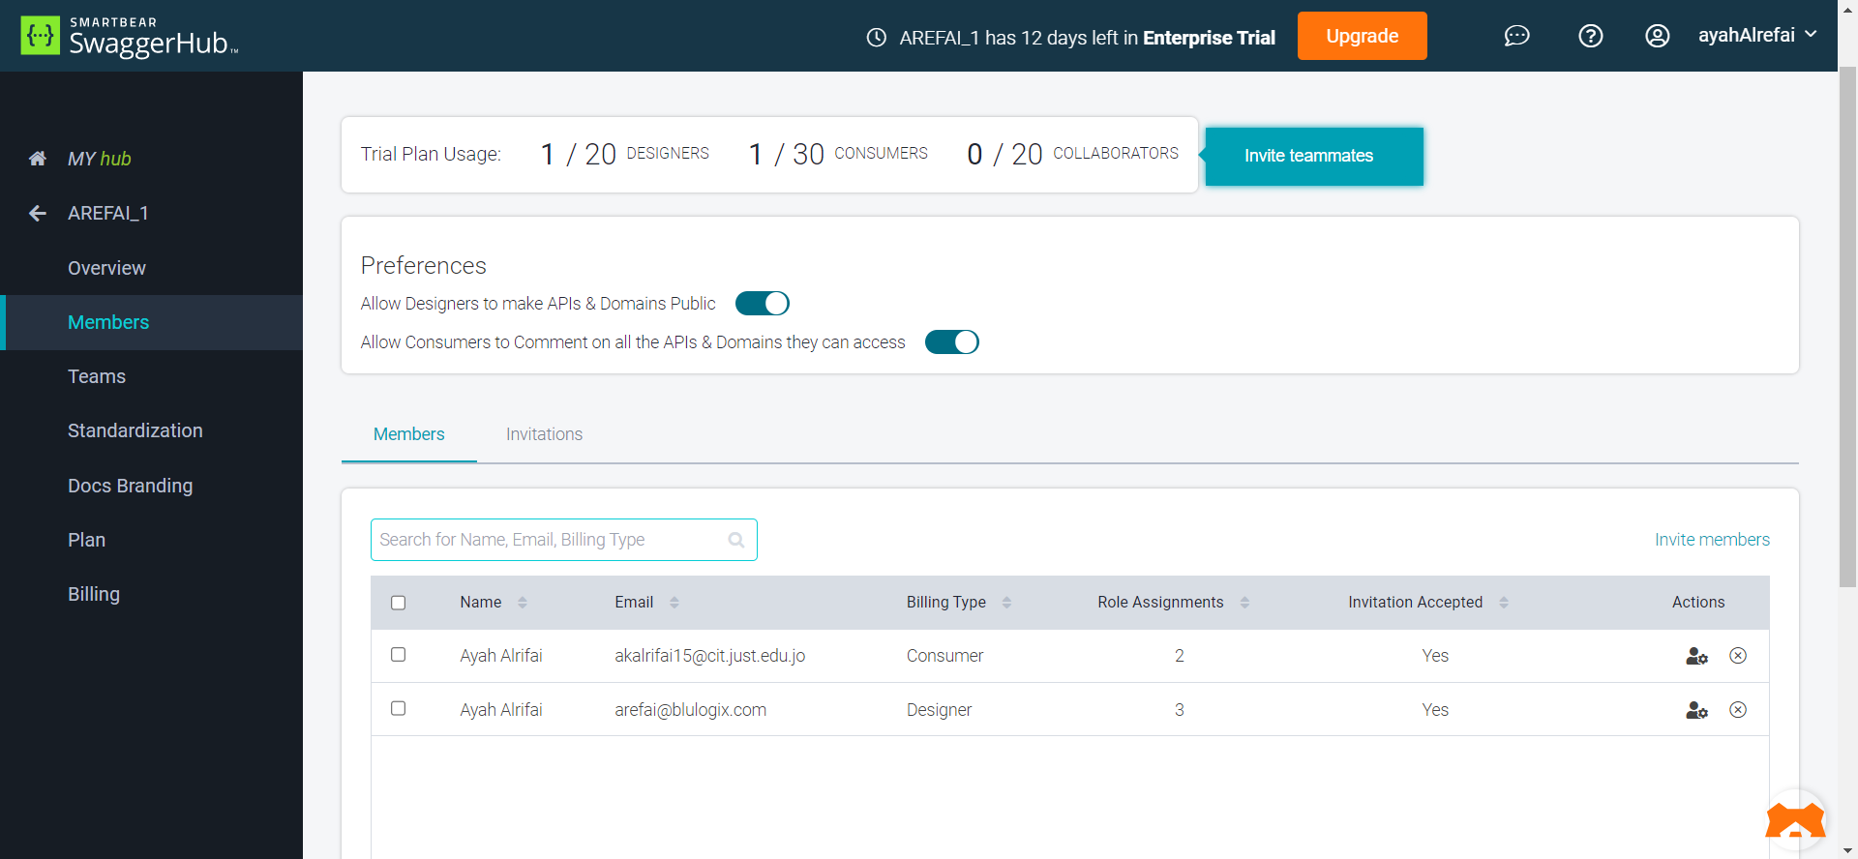Expand the ayahAlrefai account dropdown
Viewport: 1858px width, 859px height.
click(1811, 35)
